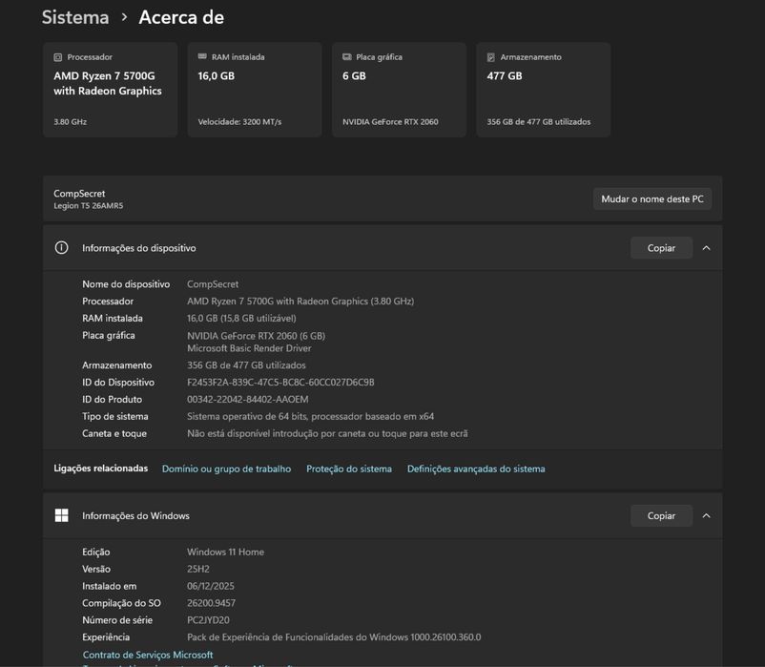
Task: Click Copiar in the Informações do Windows section
Action: click(x=661, y=515)
